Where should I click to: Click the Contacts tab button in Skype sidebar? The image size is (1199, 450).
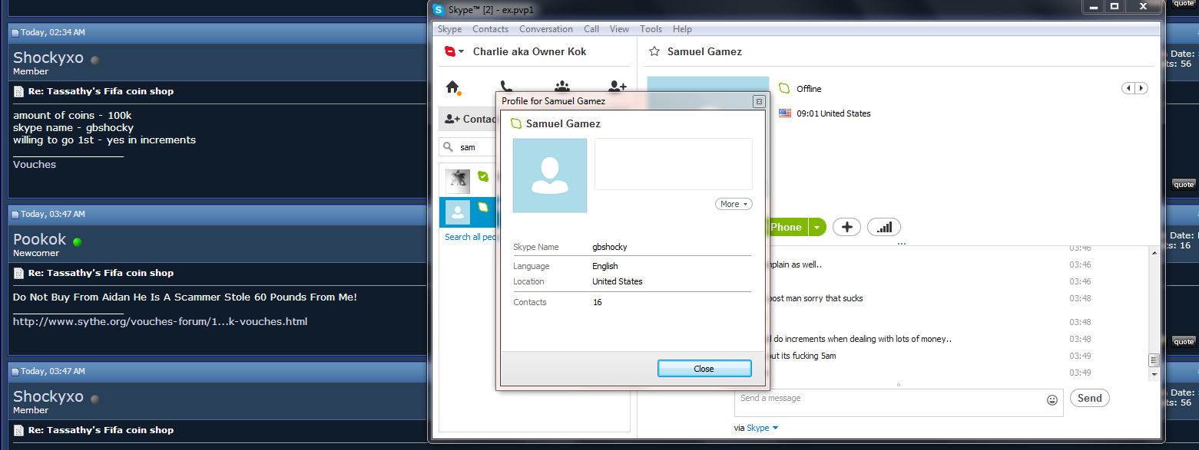click(469, 119)
